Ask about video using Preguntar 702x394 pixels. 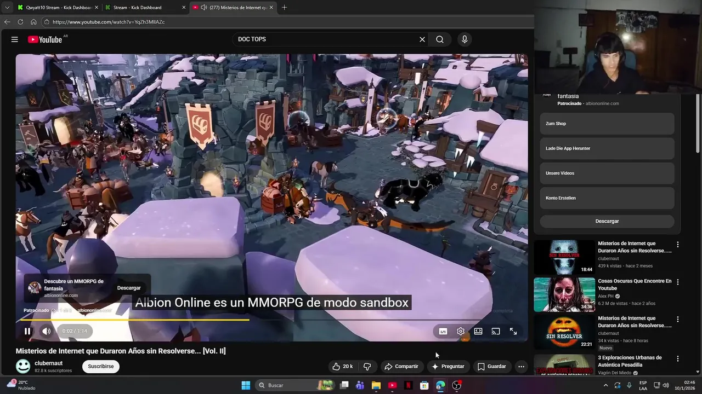[x=448, y=367]
